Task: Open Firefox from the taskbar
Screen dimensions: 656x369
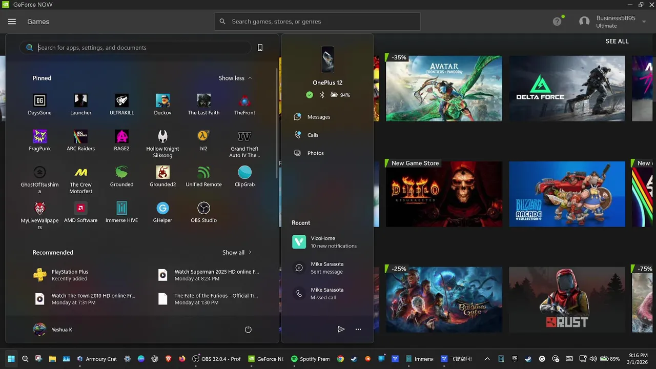Action: click(x=182, y=359)
